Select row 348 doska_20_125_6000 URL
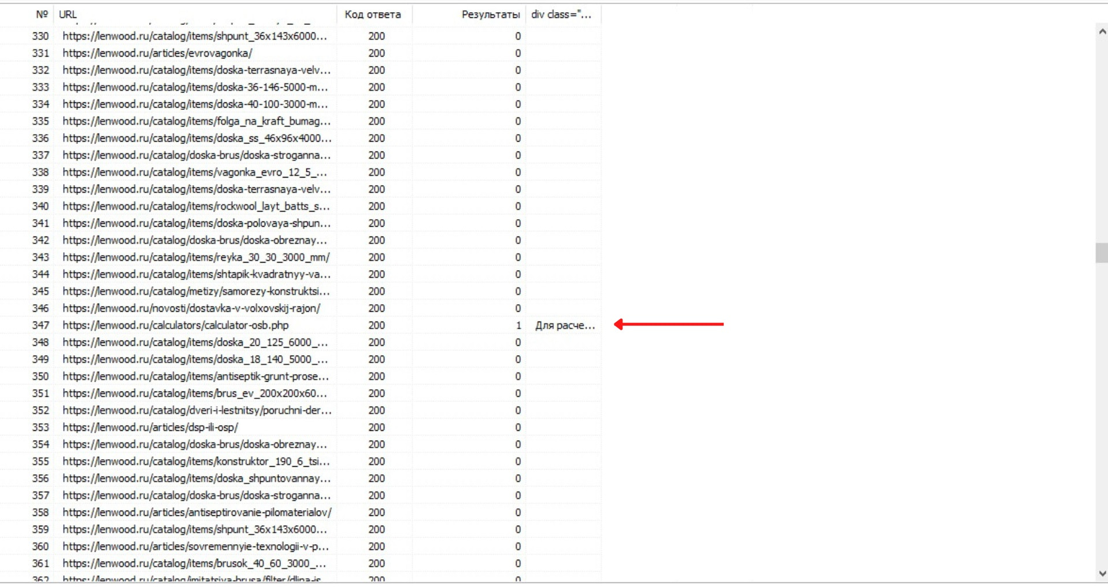The image size is (1108, 587). (195, 342)
